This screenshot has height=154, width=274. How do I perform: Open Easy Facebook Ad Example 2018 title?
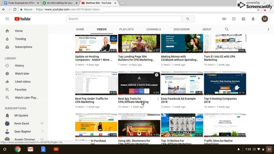coord(178,100)
